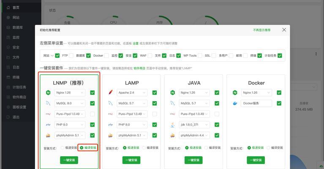Open phpMyAdmin 5.1 dropdown in LNMP card
The image size is (324, 169).
[x=70, y=135]
